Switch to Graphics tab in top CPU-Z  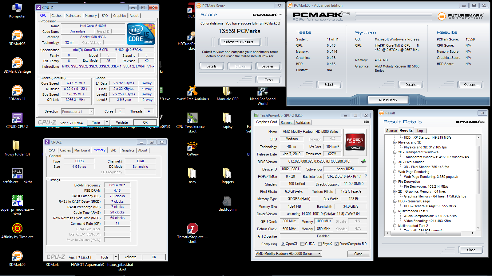tap(120, 16)
